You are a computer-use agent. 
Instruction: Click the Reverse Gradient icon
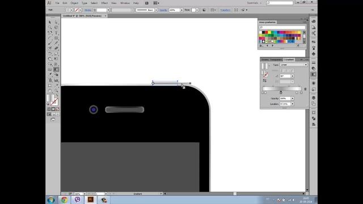pyautogui.click(x=265, y=80)
